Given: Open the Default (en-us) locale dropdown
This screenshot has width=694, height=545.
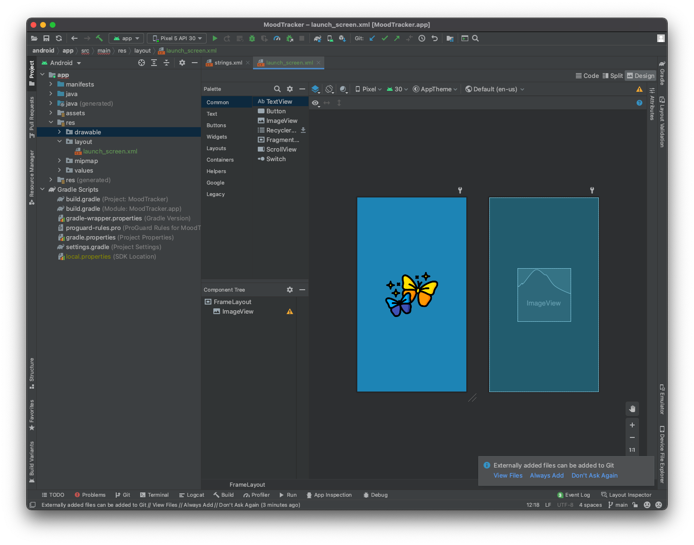Looking at the screenshot, I should 495,89.
